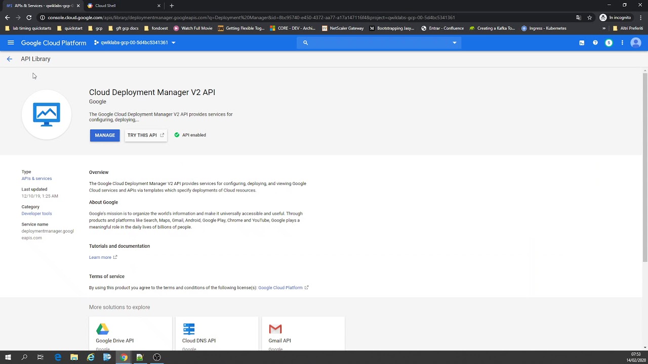Screen dimensions: 648x364
Task: Click TRY THIS API button
Action: click(x=146, y=135)
